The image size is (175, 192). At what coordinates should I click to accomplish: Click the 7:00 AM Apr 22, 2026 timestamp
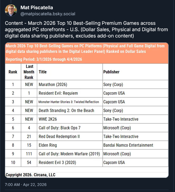click(x=26, y=185)
